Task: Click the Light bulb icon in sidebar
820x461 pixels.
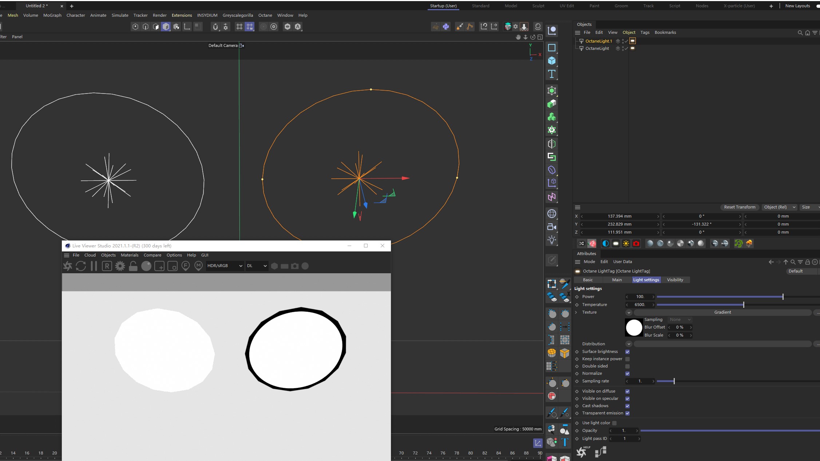Action: 552,240
